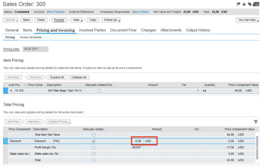Image resolution: width=265 pixels, height=167 pixels.
Task: Switch to the General tab
Action: (12, 30)
